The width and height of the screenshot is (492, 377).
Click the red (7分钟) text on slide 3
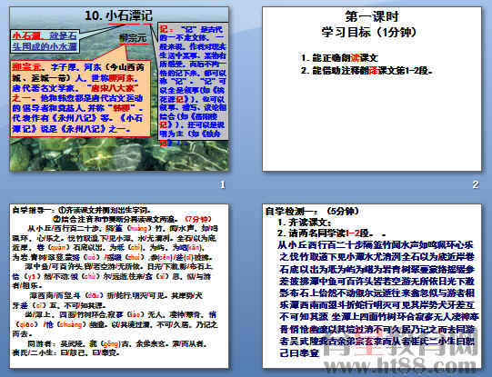pyautogui.click(x=198, y=219)
